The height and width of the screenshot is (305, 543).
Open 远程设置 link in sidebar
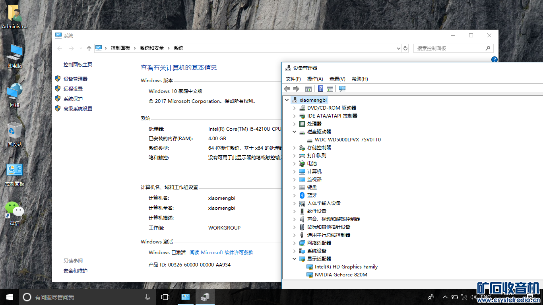pos(73,89)
